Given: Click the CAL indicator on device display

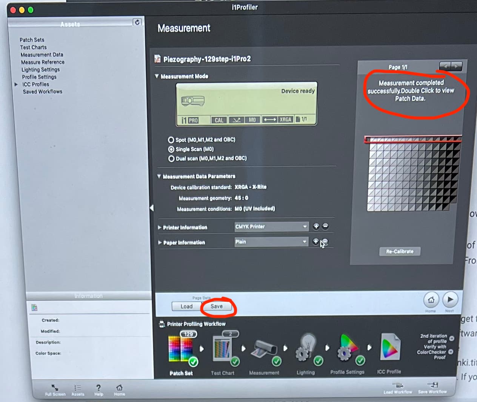Looking at the screenshot, I should click(x=219, y=120).
